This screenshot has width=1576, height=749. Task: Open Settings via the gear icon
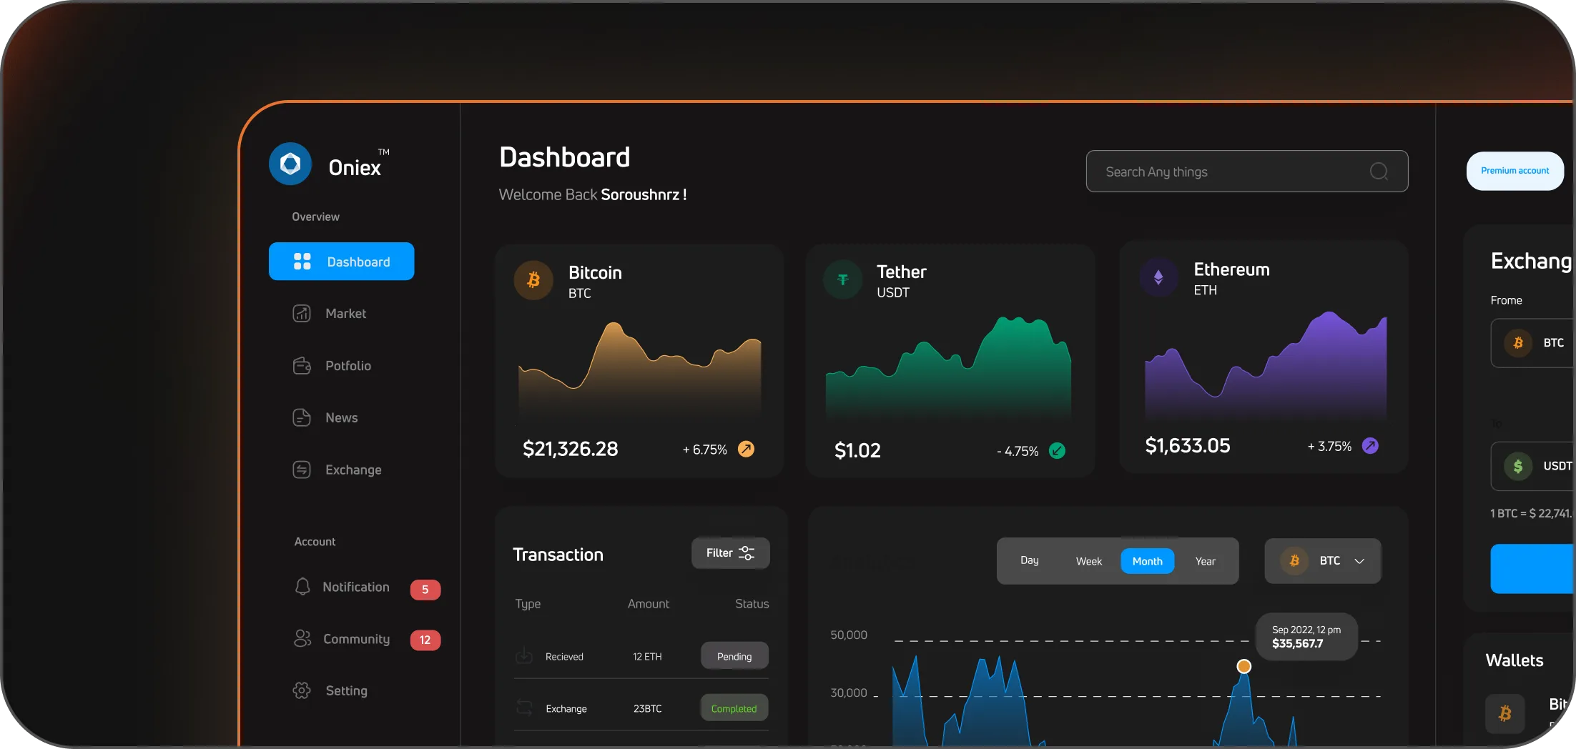(x=302, y=690)
